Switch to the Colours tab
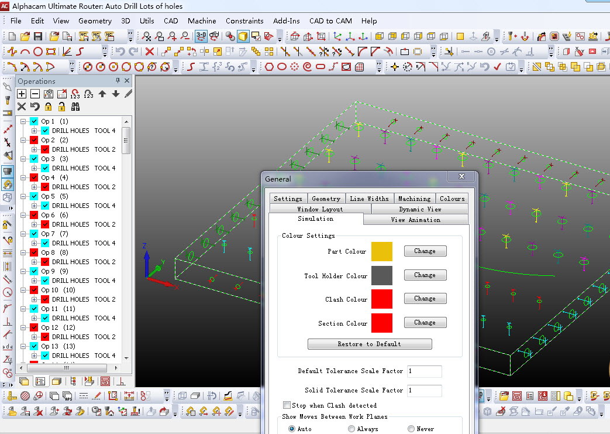This screenshot has width=610, height=434. 452,199
